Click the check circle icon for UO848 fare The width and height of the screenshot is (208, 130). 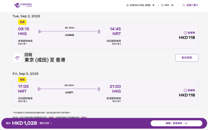click(x=185, y=33)
